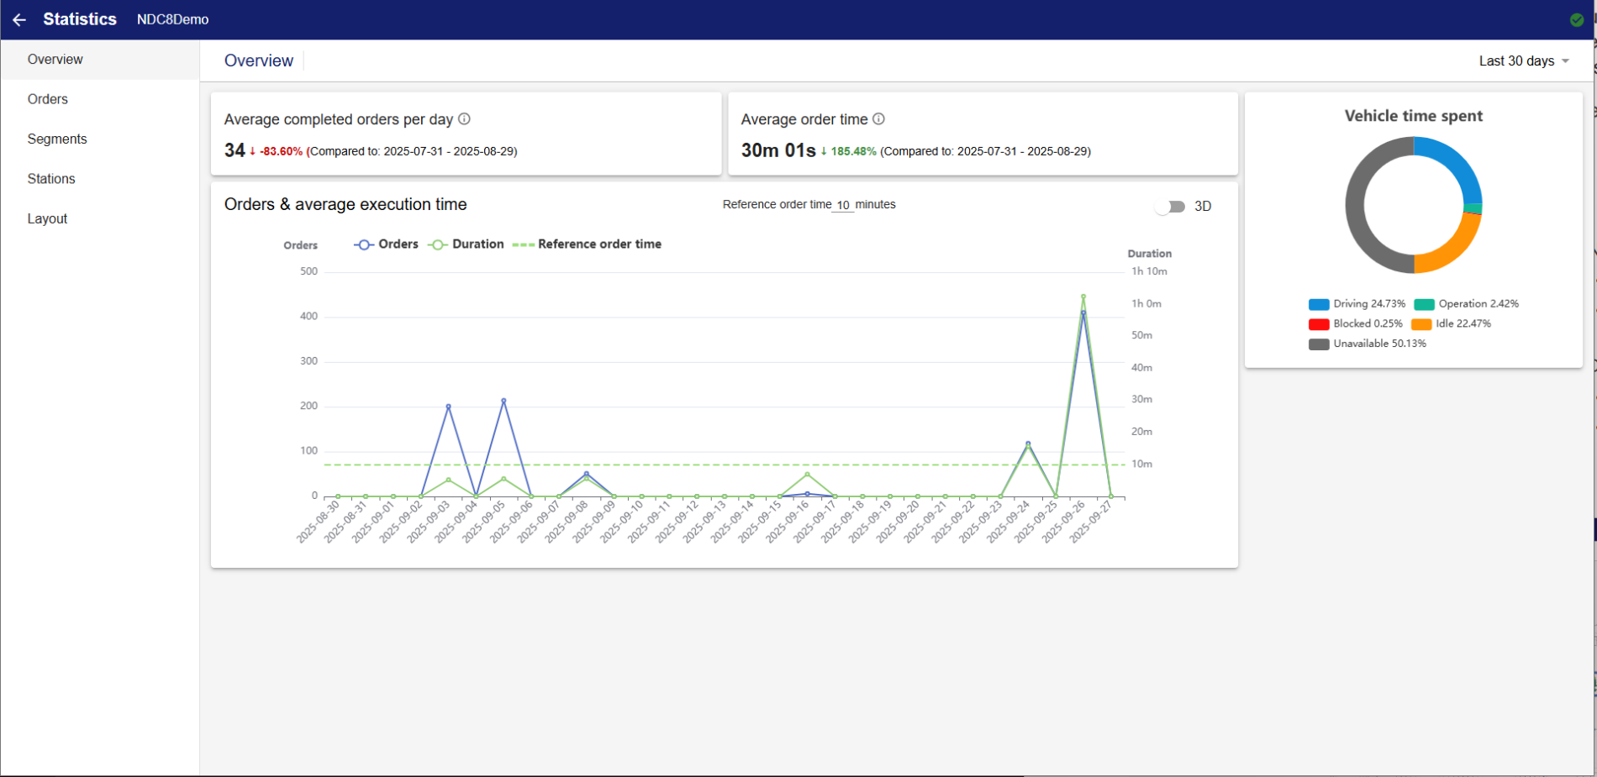The image size is (1597, 777).
Task: Click the Statistics title text
Action: 80,19
